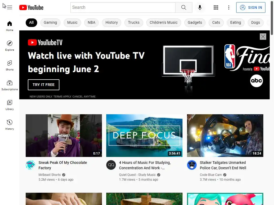
Task: Open Code Blue Cam channel avatar
Action: click(x=192, y=165)
